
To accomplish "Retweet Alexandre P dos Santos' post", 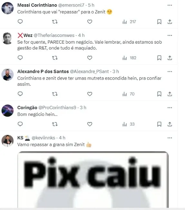I will click(x=55, y=94).
